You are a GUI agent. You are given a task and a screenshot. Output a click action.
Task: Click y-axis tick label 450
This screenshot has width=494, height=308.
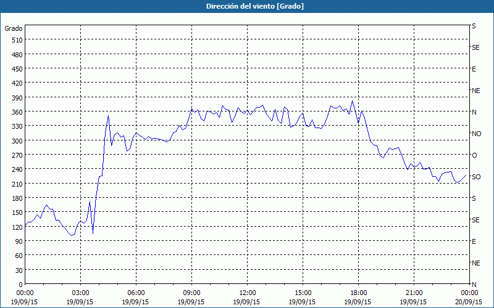coord(17,69)
